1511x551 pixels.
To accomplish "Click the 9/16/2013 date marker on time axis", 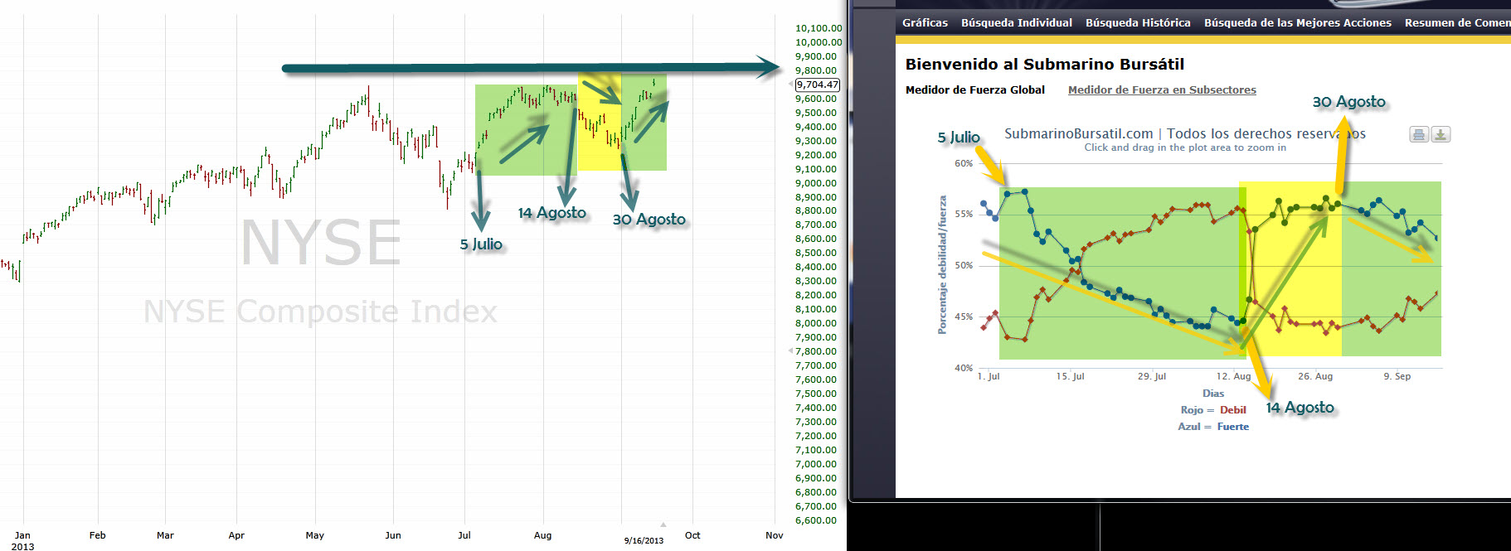I will click(x=644, y=541).
